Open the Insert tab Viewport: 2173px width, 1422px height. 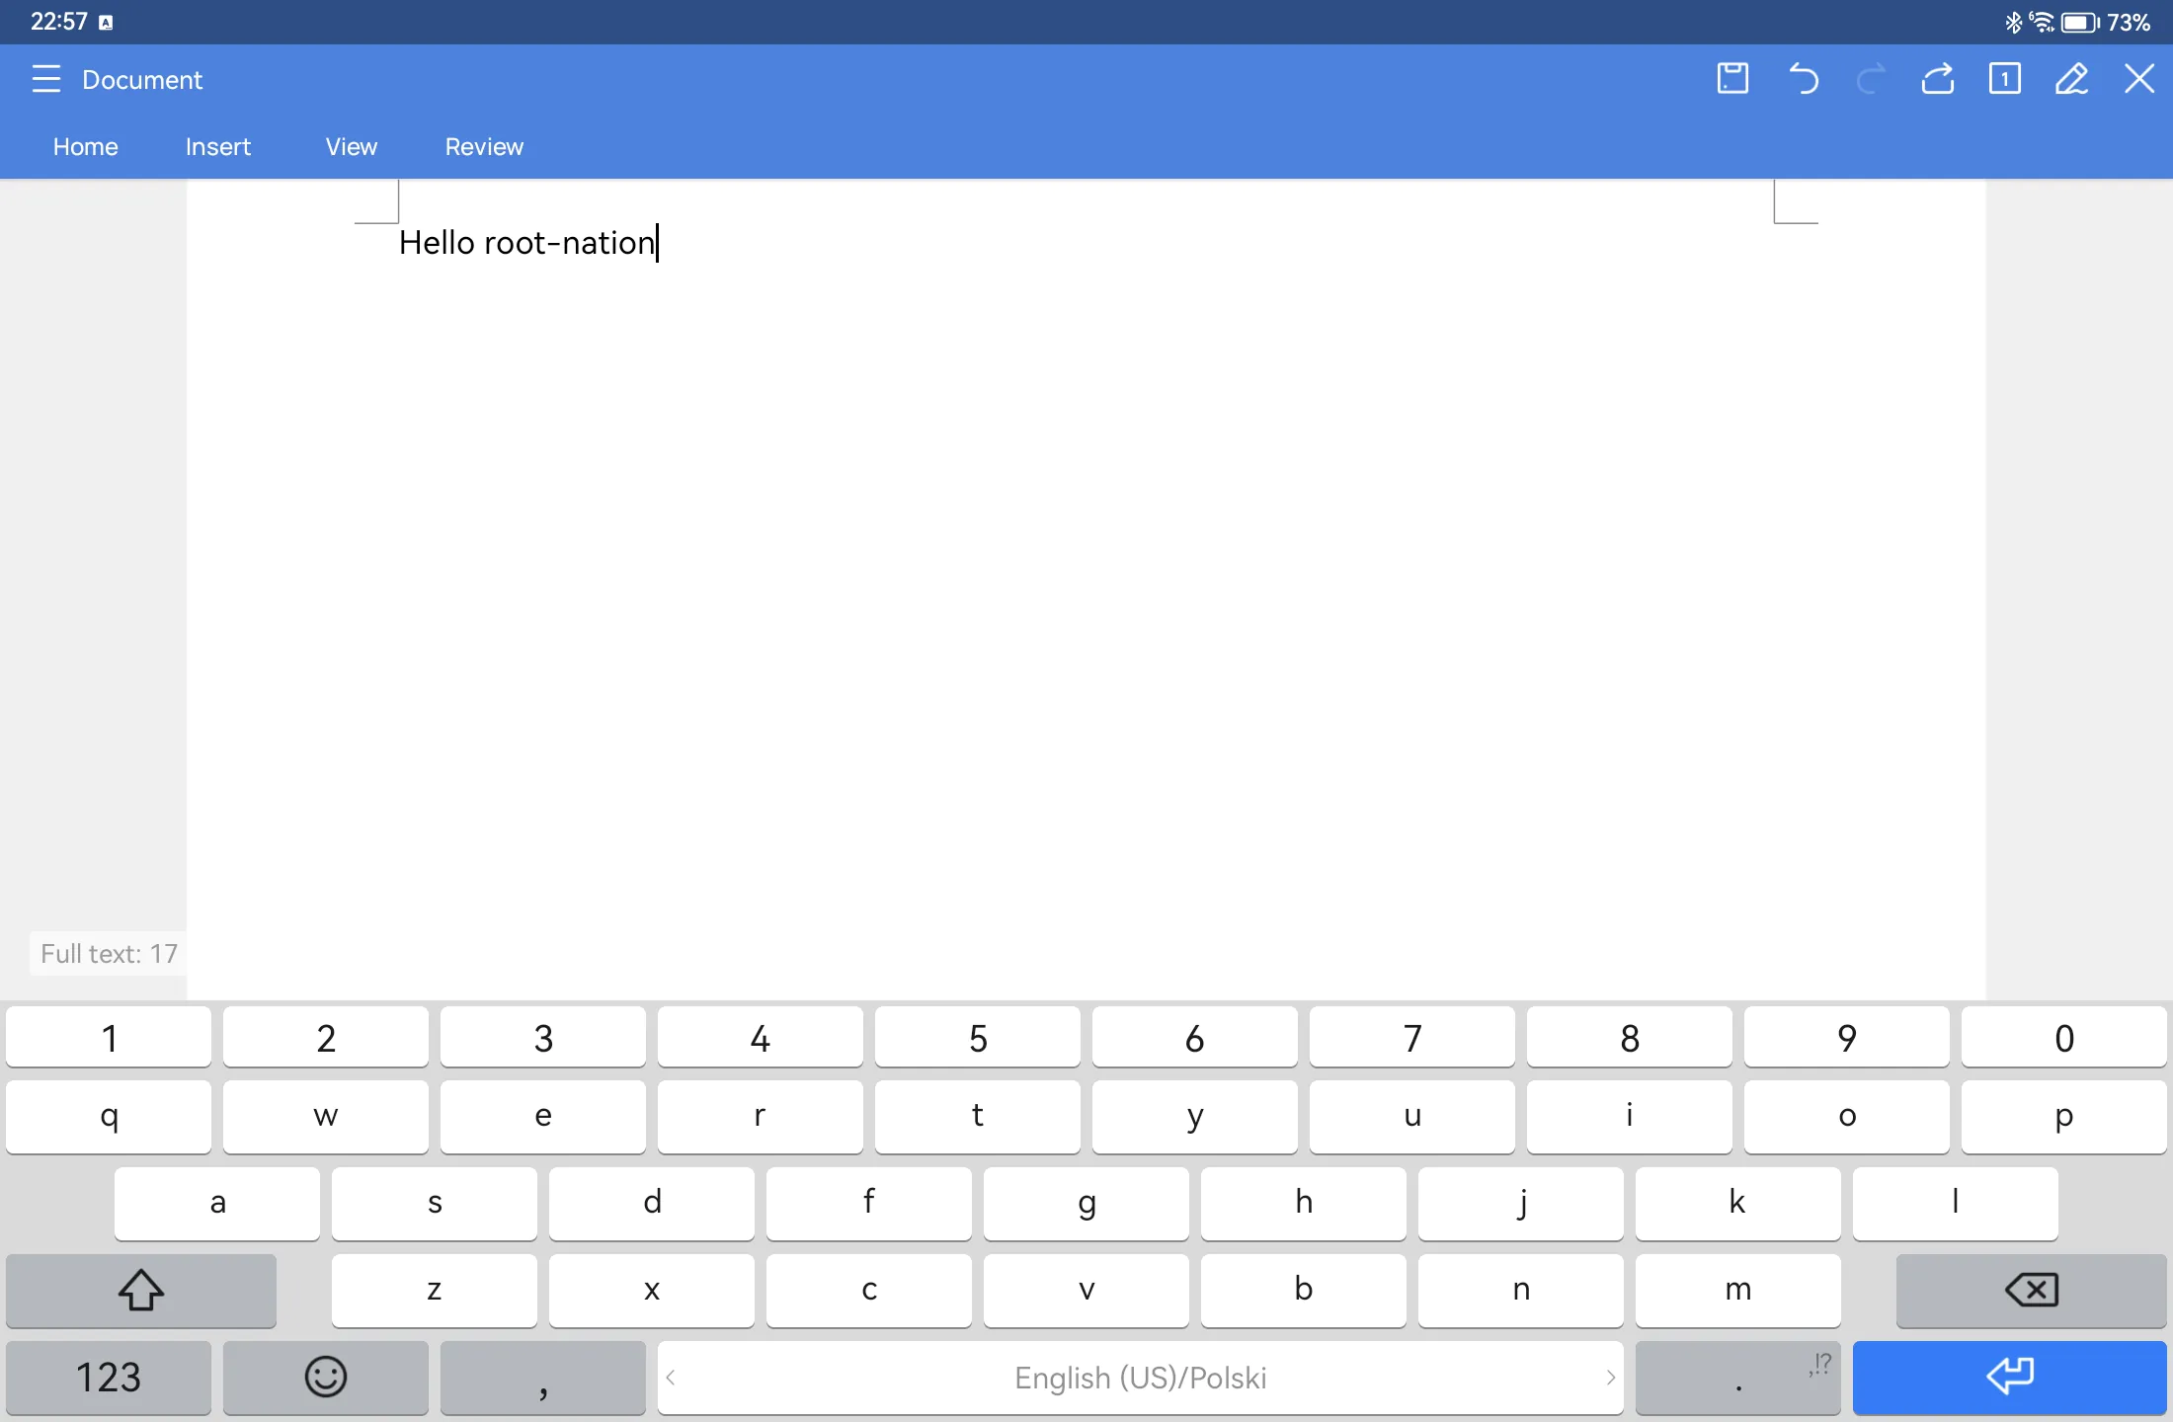(218, 147)
